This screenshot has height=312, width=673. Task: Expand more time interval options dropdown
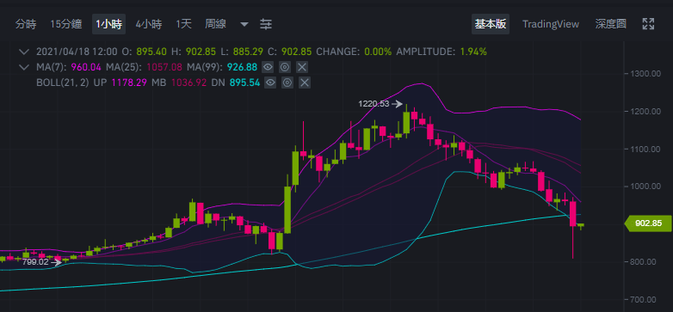244,24
